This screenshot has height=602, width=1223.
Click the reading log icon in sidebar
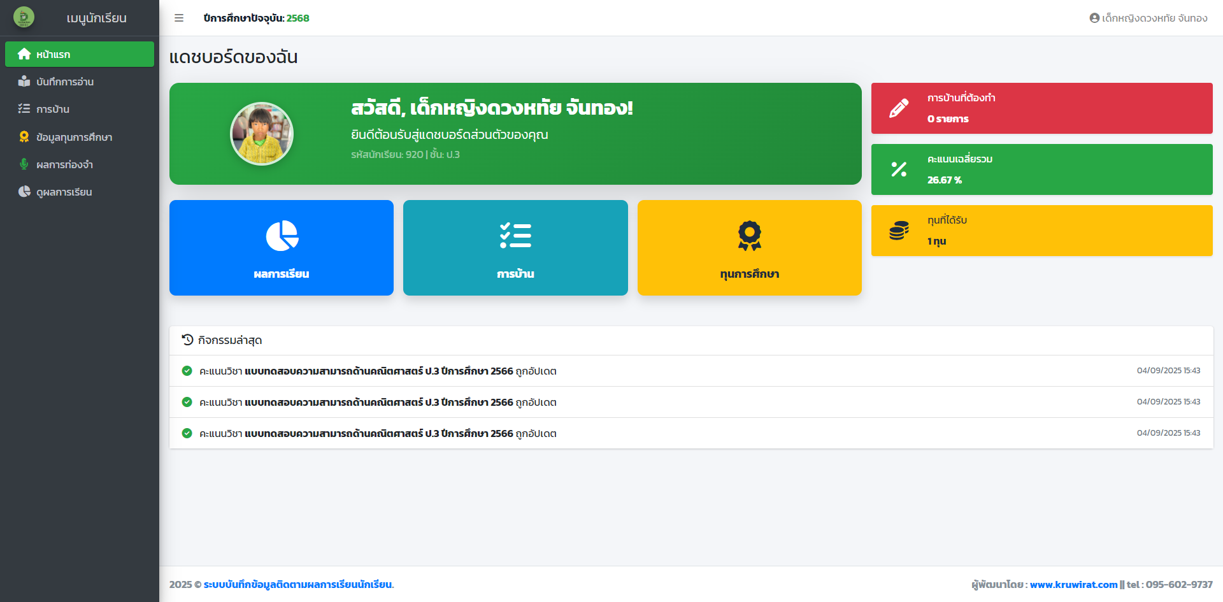24,82
